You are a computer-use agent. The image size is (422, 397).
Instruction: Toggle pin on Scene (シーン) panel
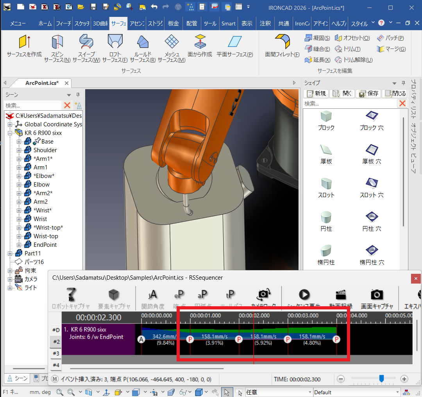coord(78,95)
